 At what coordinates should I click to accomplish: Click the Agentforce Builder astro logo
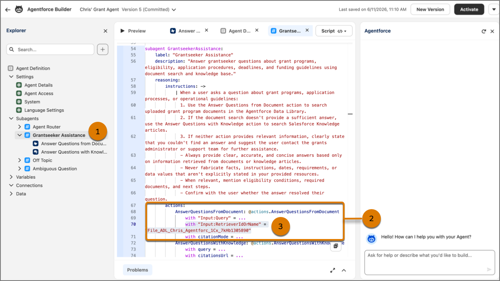point(19,9)
